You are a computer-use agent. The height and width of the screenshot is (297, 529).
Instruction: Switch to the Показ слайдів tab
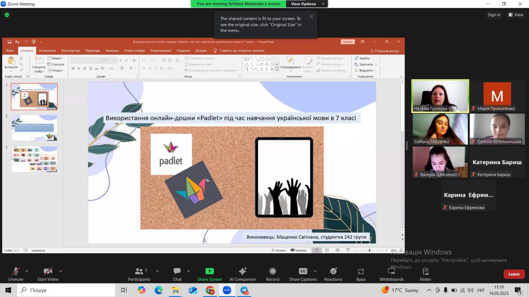pos(135,51)
